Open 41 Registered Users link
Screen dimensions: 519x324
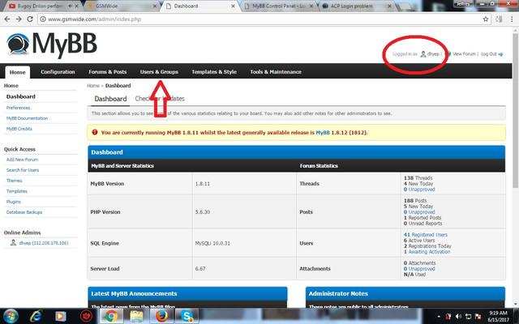click(426, 234)
